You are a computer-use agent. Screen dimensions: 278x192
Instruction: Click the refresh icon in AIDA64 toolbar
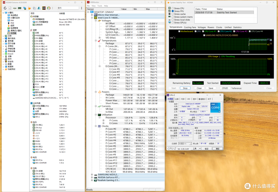(5, 8)
